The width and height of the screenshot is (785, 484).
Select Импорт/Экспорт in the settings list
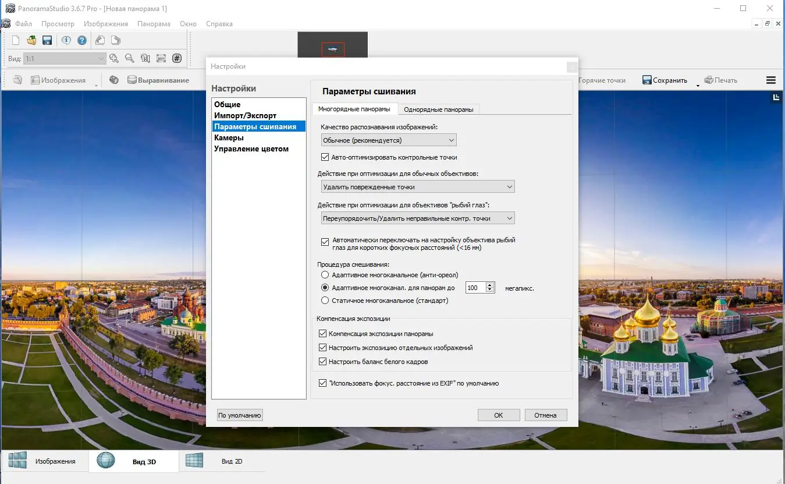coord(258,115)
